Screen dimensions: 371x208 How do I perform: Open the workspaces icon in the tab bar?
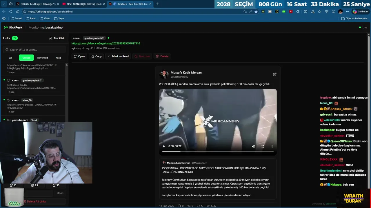pyautogui.click(x=11, y=4)
